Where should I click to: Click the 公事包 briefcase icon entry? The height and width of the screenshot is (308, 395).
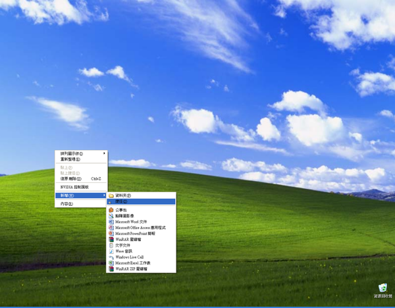141,210
